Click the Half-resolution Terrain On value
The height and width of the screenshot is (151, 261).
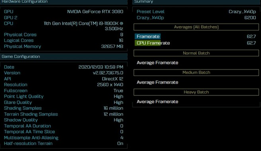(120, 143)
